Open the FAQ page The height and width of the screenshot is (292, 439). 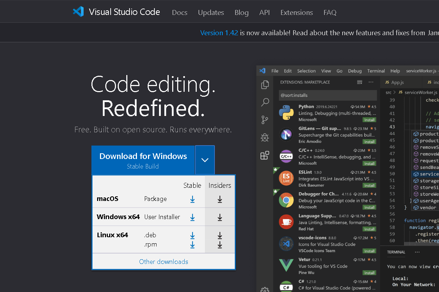pos(330,12)
